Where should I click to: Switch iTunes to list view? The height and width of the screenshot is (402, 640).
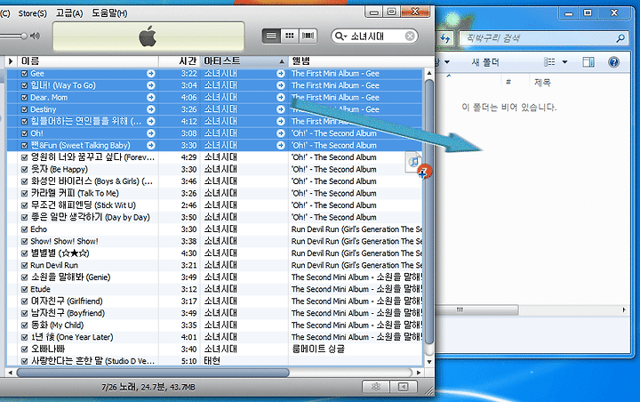tap(271, 36)
